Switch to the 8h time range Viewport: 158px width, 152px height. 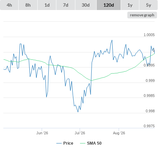(x=28, y=5)
